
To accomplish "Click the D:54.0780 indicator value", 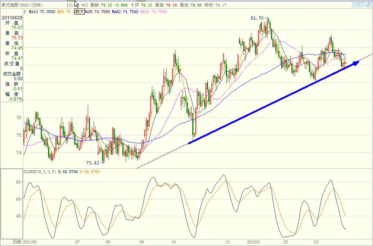I will (x=90, y=172).
